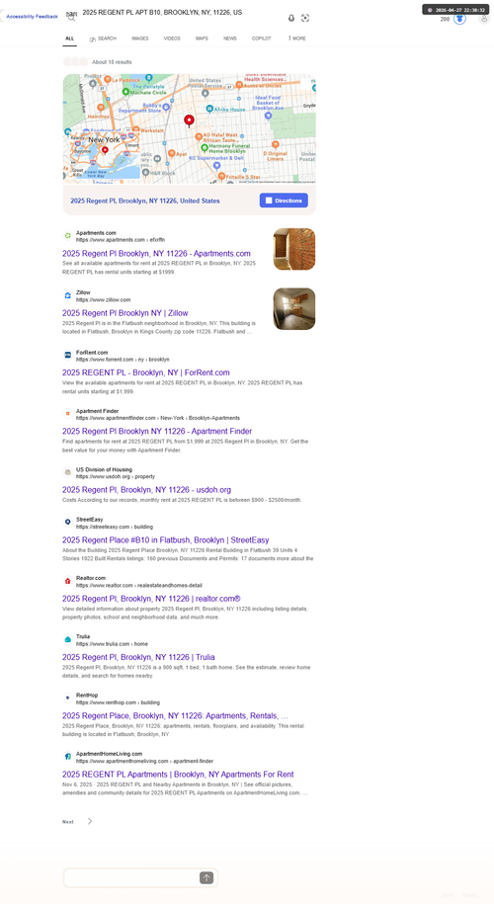Open the Copilot tab
Screen dimensions: 494x904
coord(261,39)
